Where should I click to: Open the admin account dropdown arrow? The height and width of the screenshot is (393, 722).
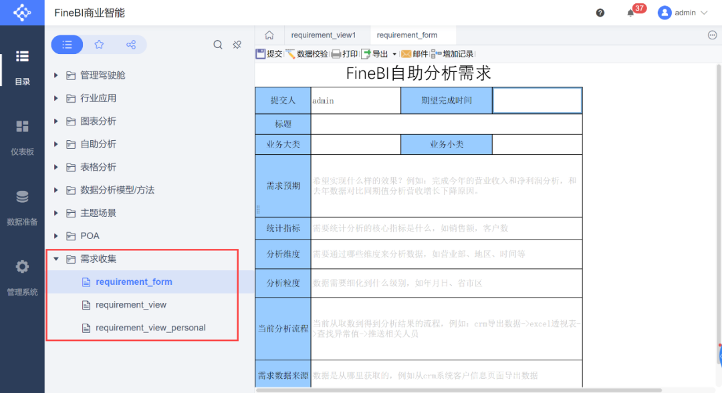(x=704, y=13)
